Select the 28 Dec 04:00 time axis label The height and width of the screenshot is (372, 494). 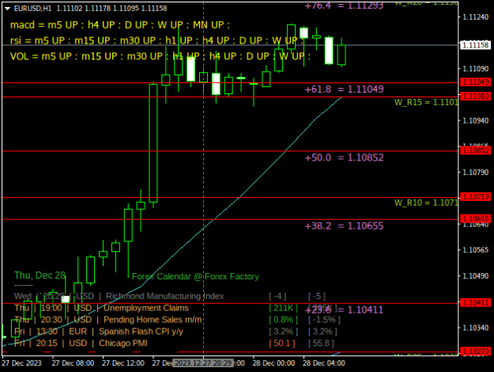pos(324,363)
